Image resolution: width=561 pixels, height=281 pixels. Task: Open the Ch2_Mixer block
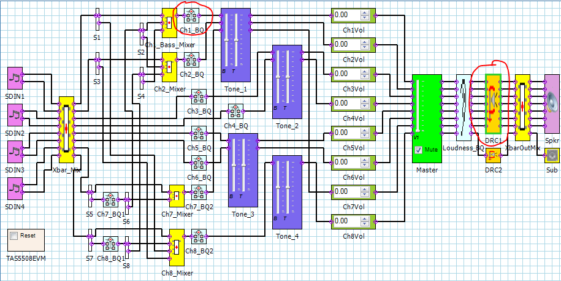coord(170,67)
